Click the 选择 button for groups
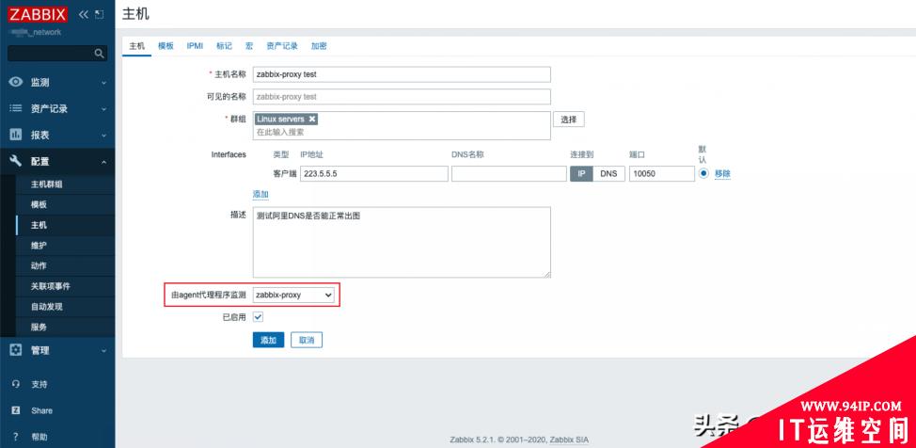This screenshot has height=448, width=916. click(568, 120)
